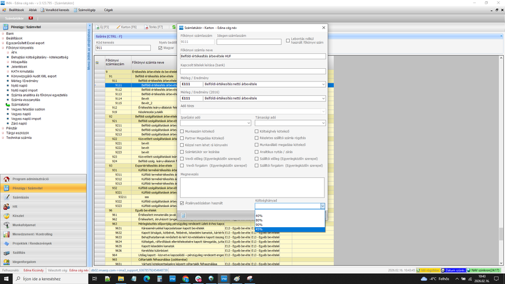Expand the Iparűzési adó dropdown
The height and width of the screenshot is (284, 505).
click(x=248, y=123)
